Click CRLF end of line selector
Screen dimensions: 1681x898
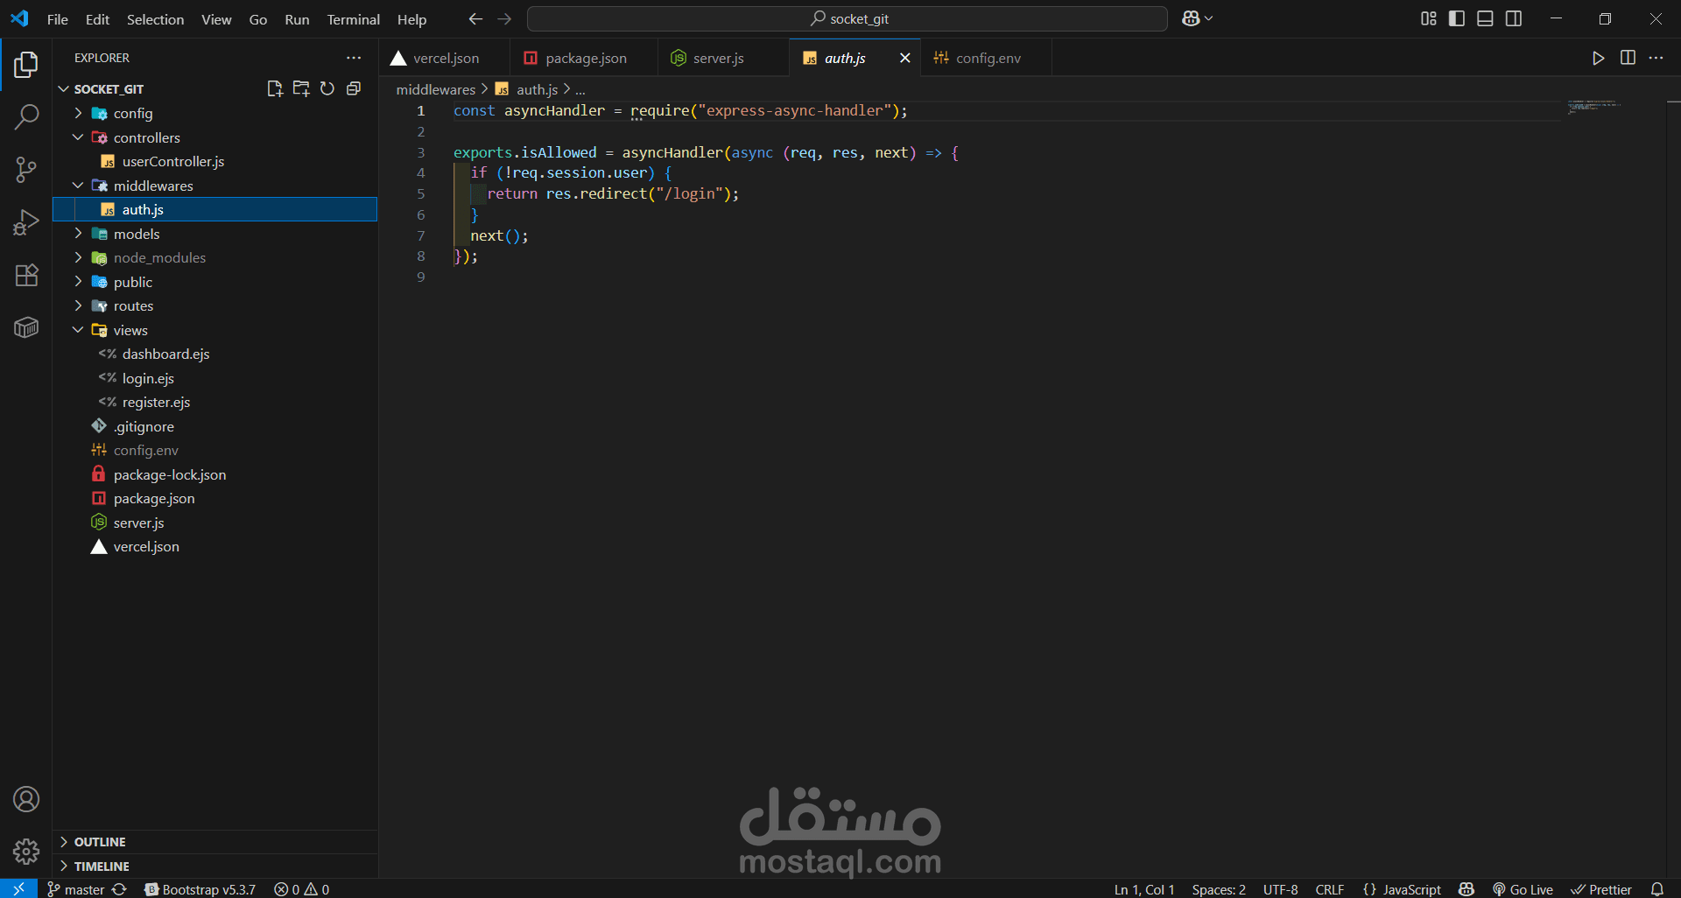tap(1329, 888)
